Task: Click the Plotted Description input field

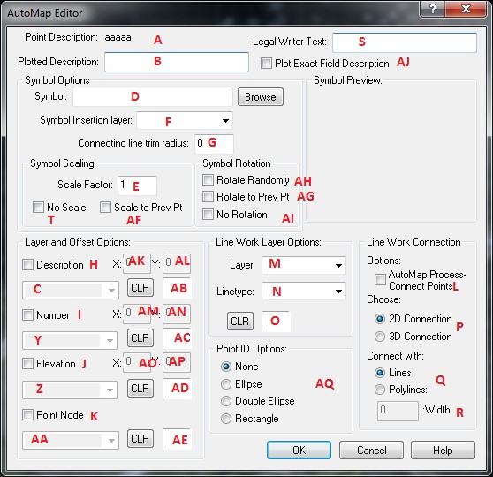Action: (177, 62)
